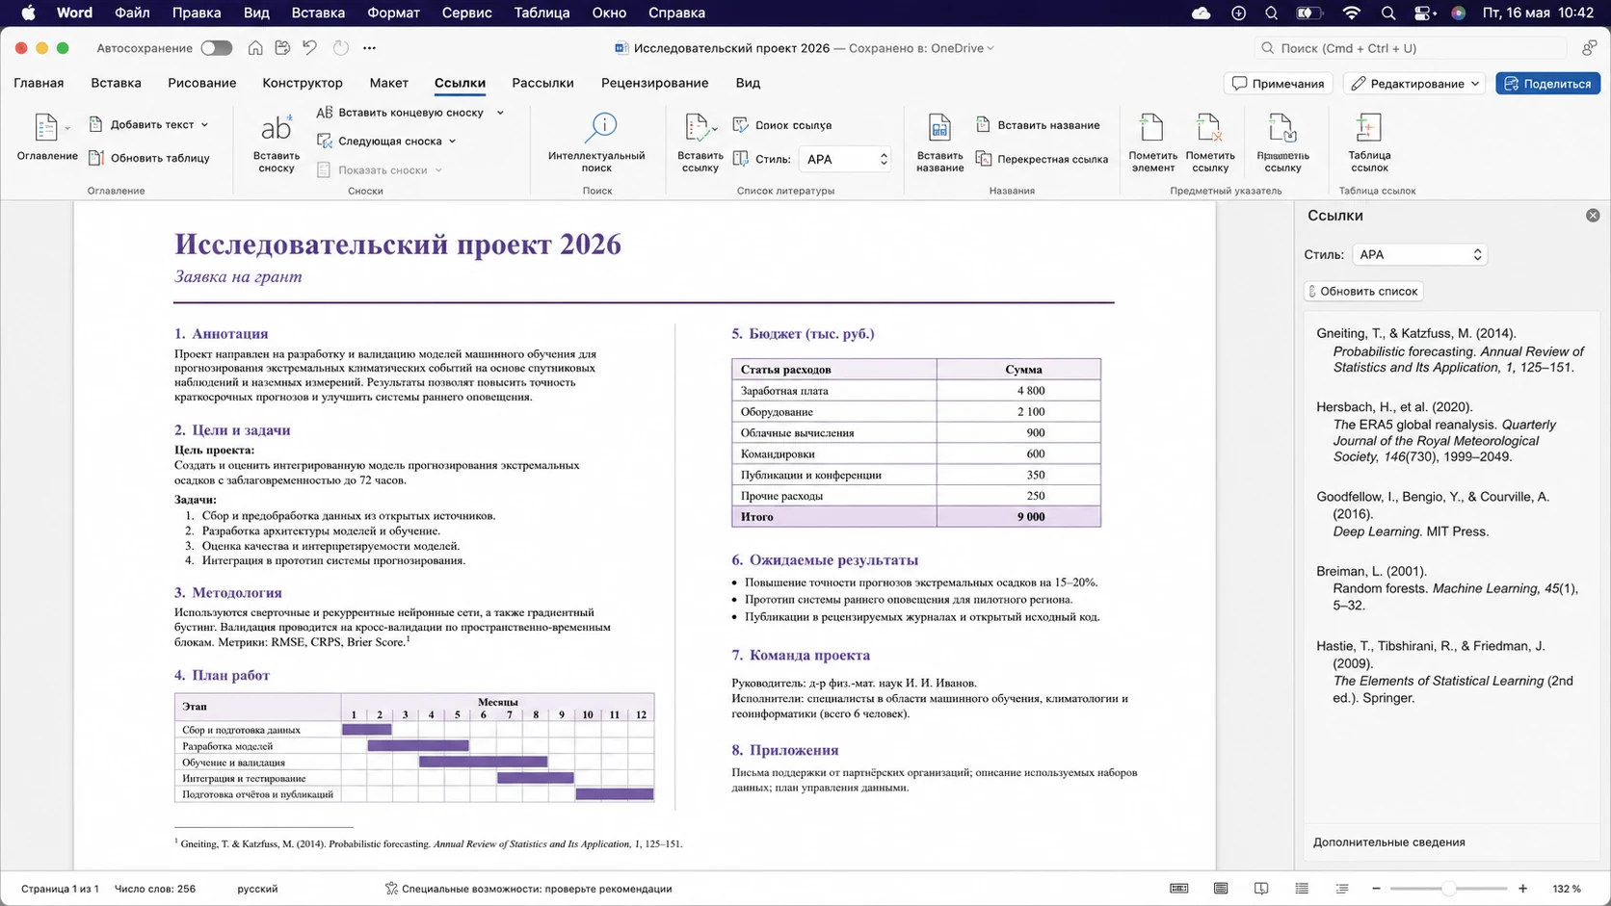Select the outline view icon in status bar
The height and width of the screenshot is (906, 1611).
tap(1302, 889)
